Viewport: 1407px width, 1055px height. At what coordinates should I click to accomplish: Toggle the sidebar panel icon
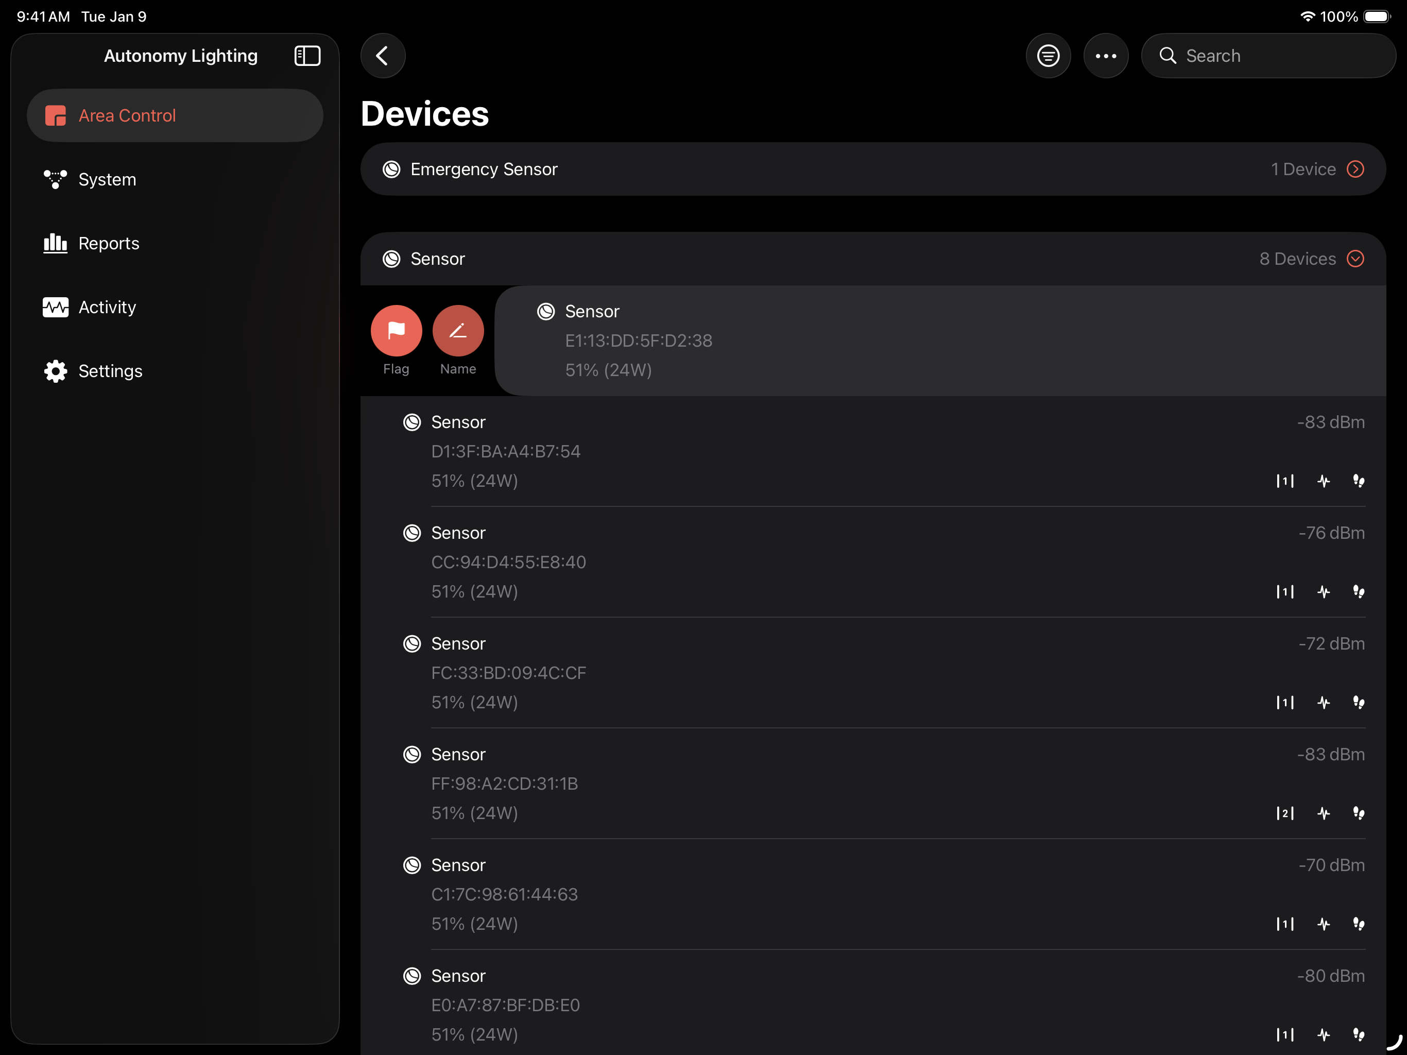[x=307, y=56]
